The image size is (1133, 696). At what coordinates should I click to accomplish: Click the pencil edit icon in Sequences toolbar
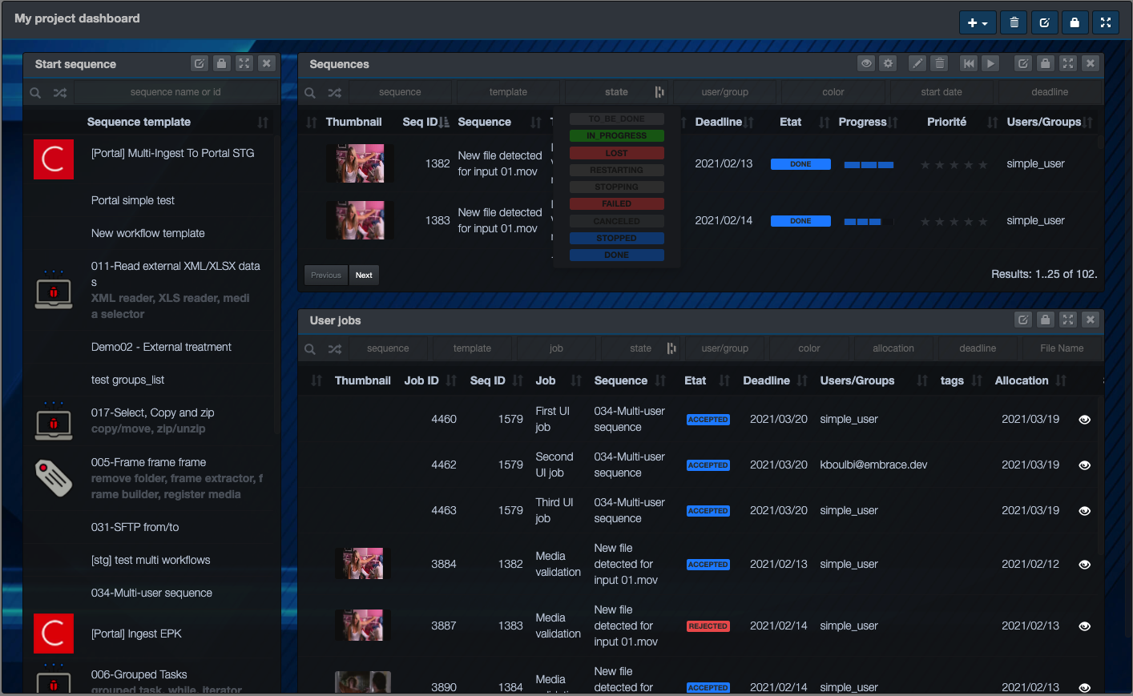[x=917, y=63]
